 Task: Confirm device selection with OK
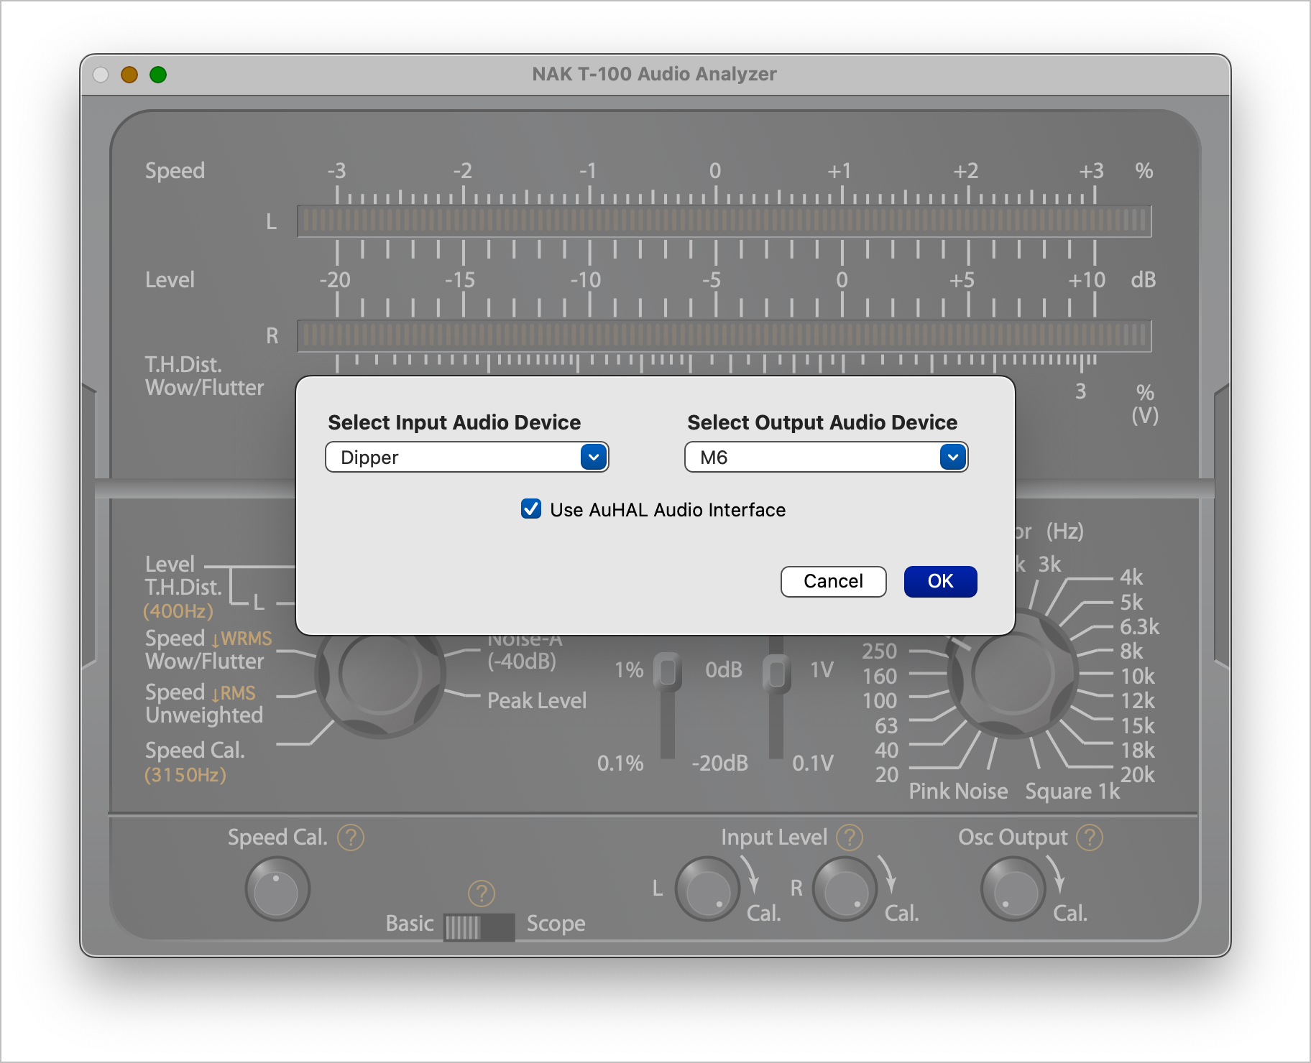[940, 581]
